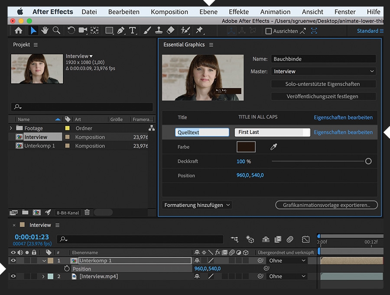
Task: Select the Pen tool
Action: [x=121, y=30]
